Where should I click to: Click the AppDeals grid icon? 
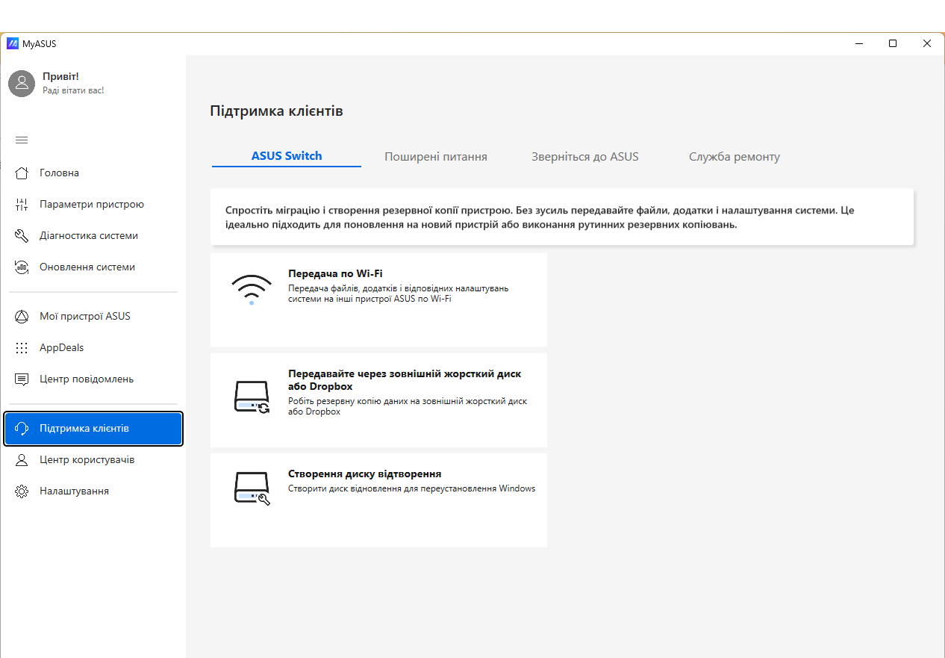[x=22, y=347]
